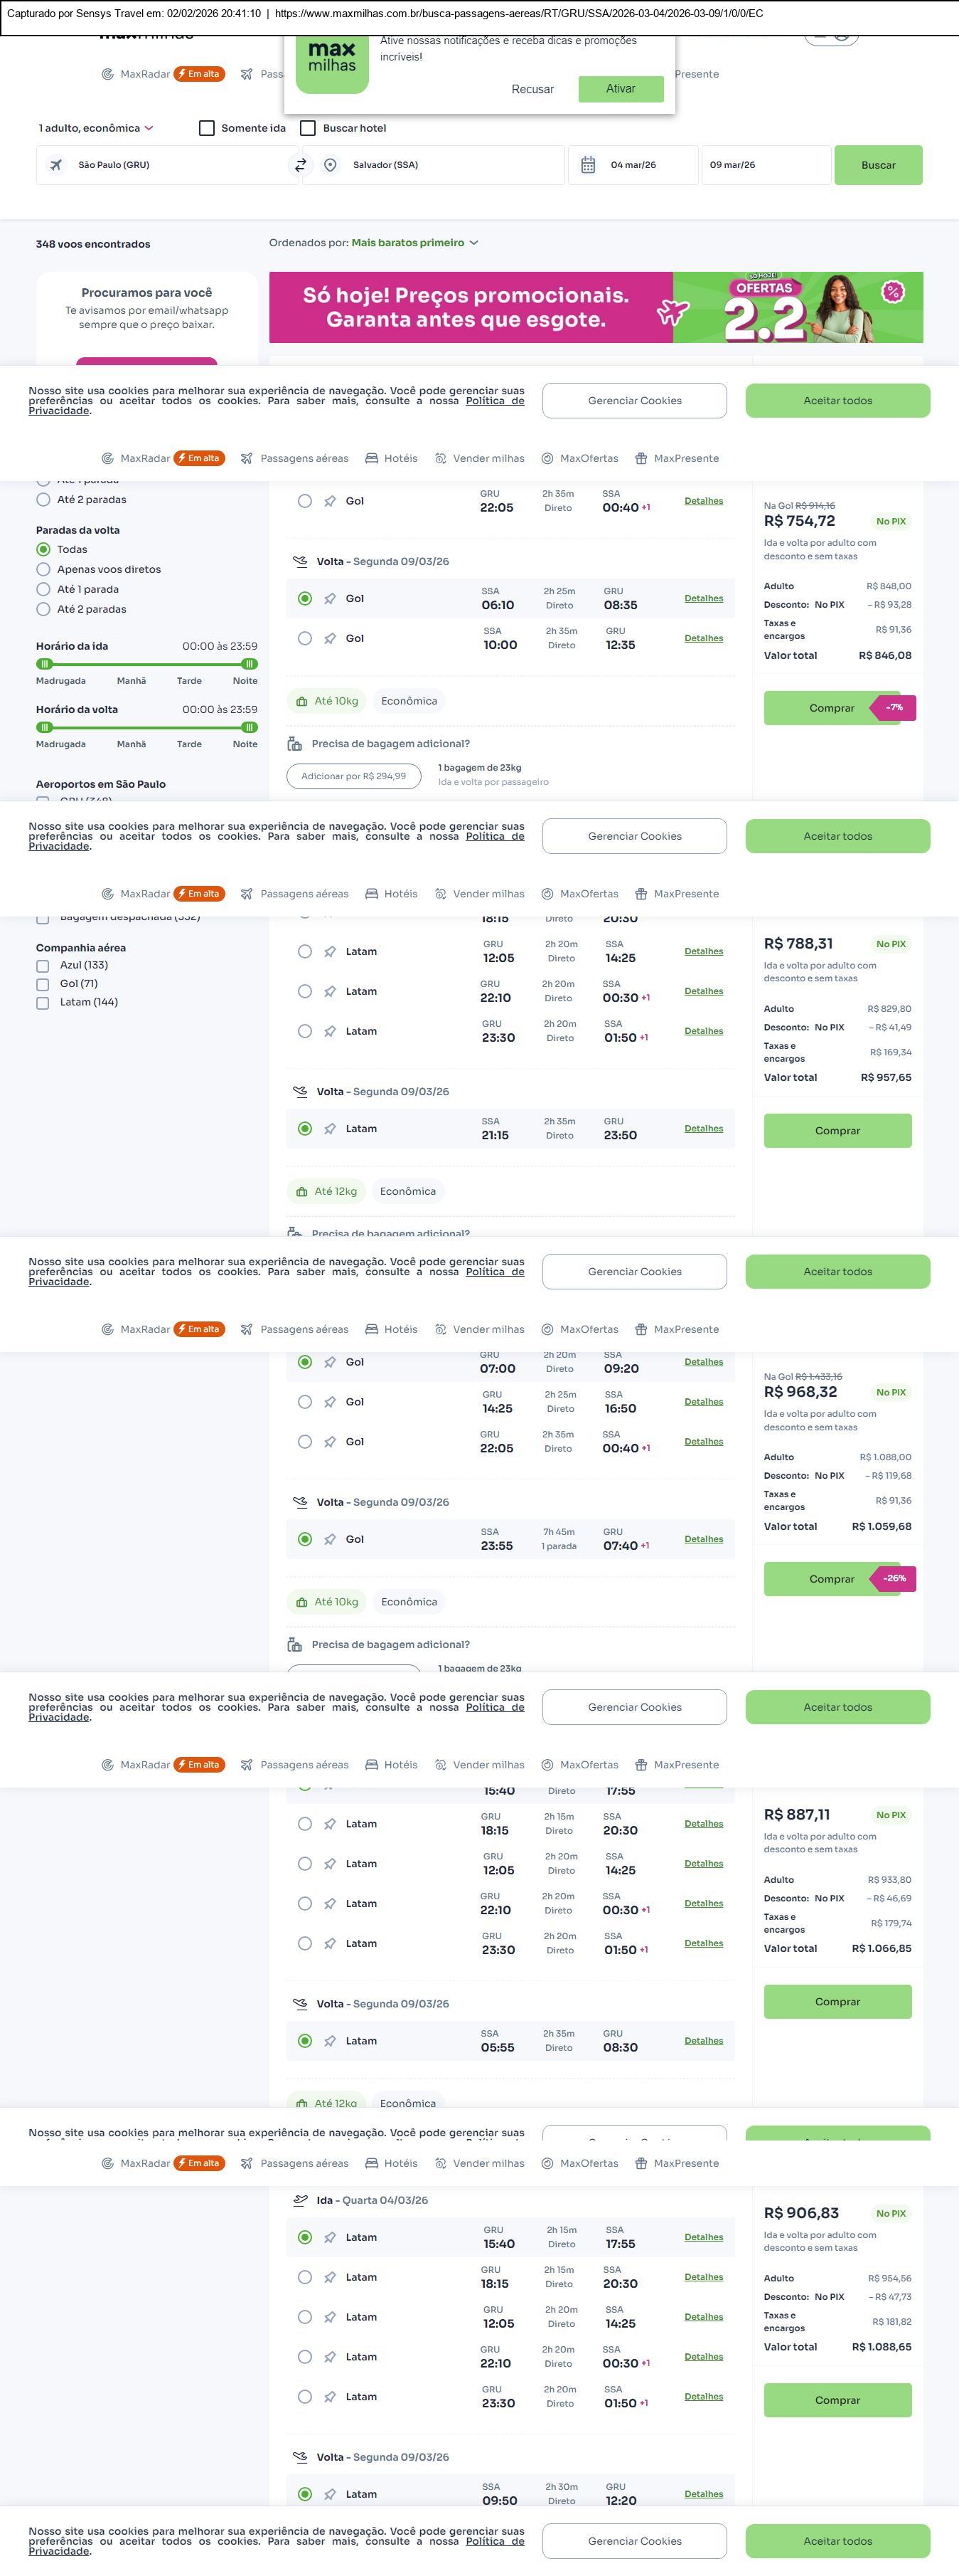Enable the 'Somente ida' checkbox

(207, 128)
